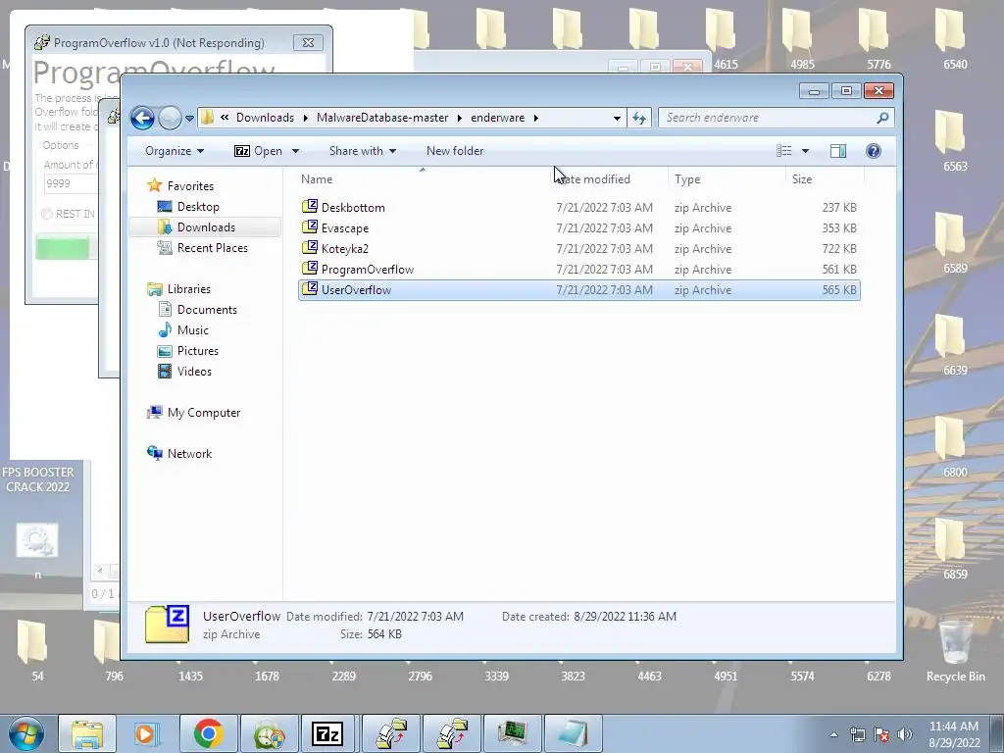Open the volume speaker tray icon
The height and width of the screenshot is (753, 1004).
pos(905,734)
